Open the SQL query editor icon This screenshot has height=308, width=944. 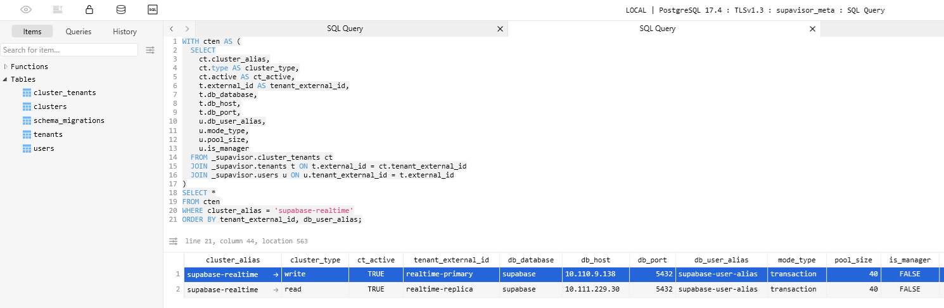[x=152, y=10]
